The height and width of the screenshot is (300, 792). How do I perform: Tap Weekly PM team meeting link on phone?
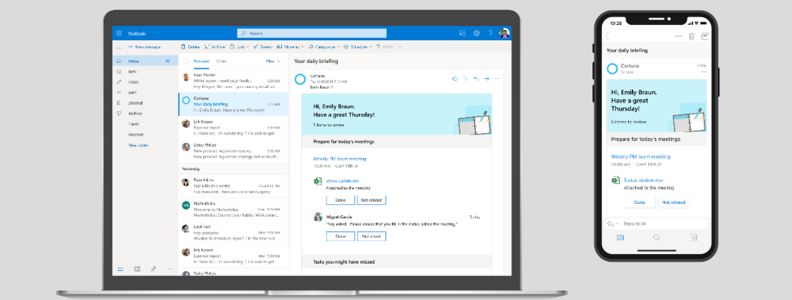(640, 156)
